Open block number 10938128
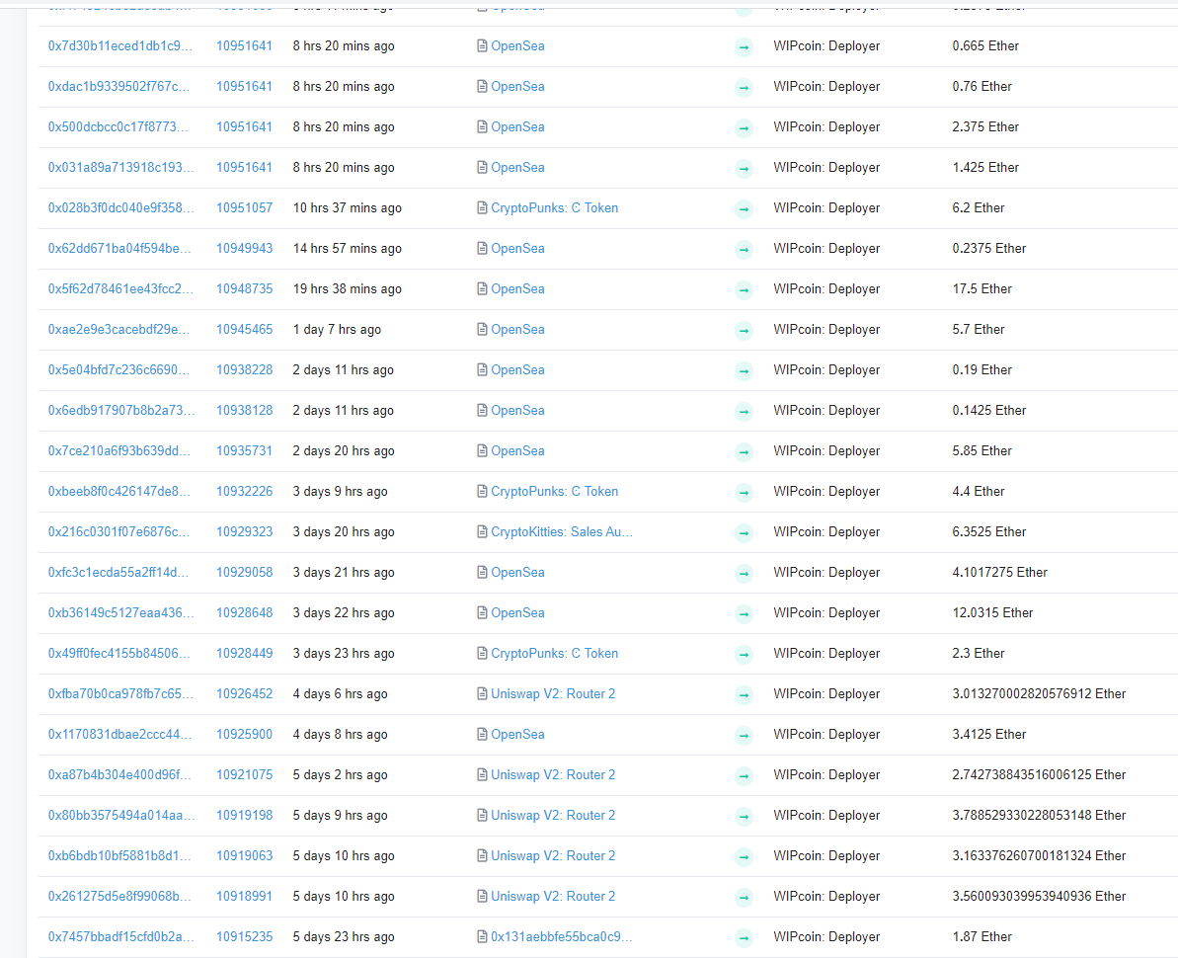 [244, 411]
